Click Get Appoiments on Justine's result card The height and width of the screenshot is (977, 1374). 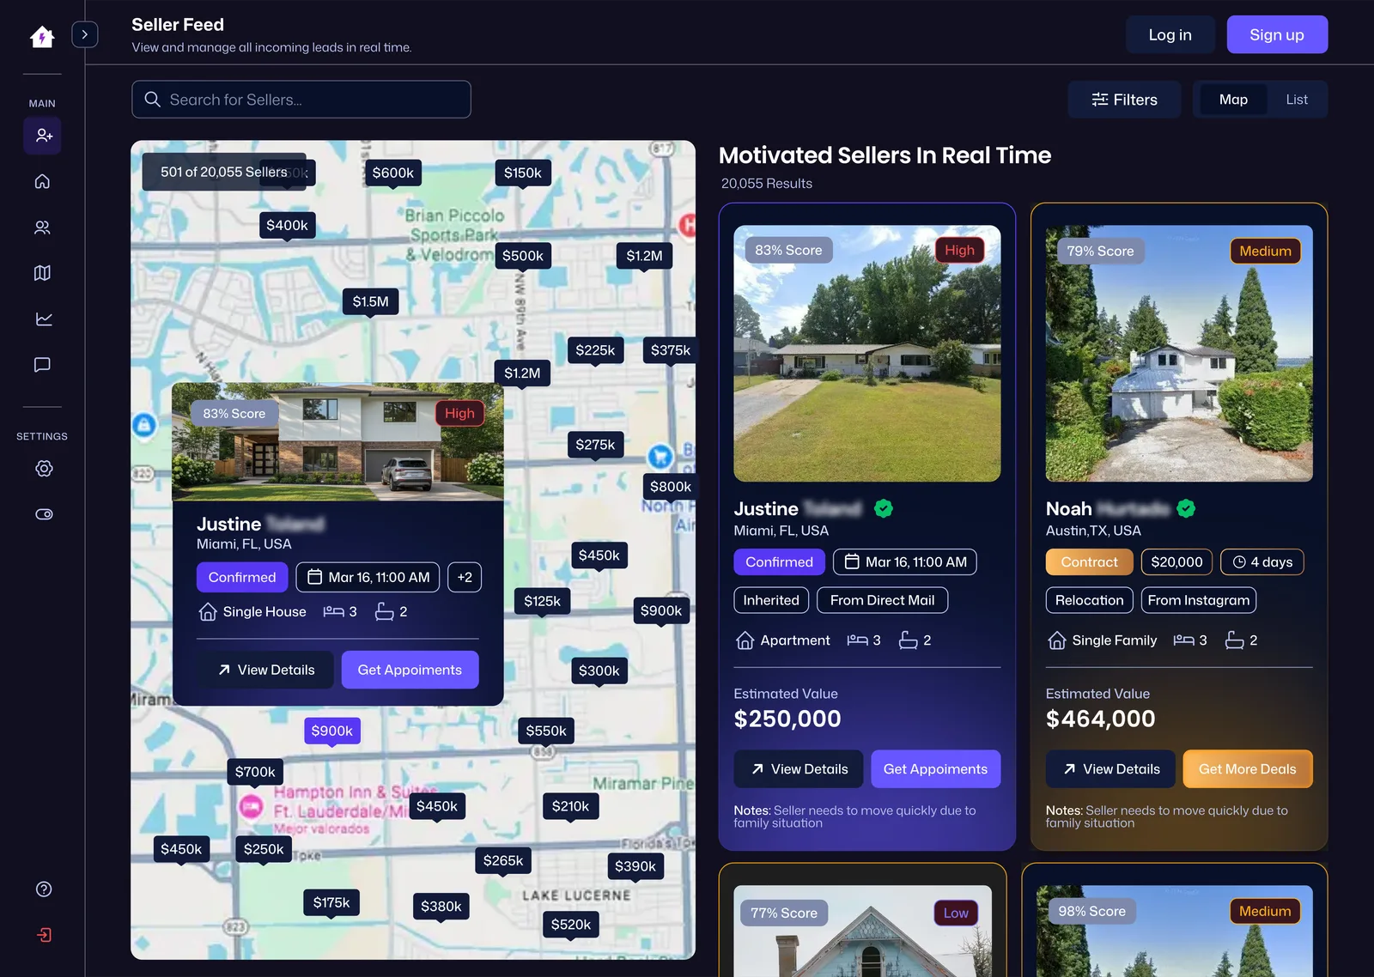935,769
